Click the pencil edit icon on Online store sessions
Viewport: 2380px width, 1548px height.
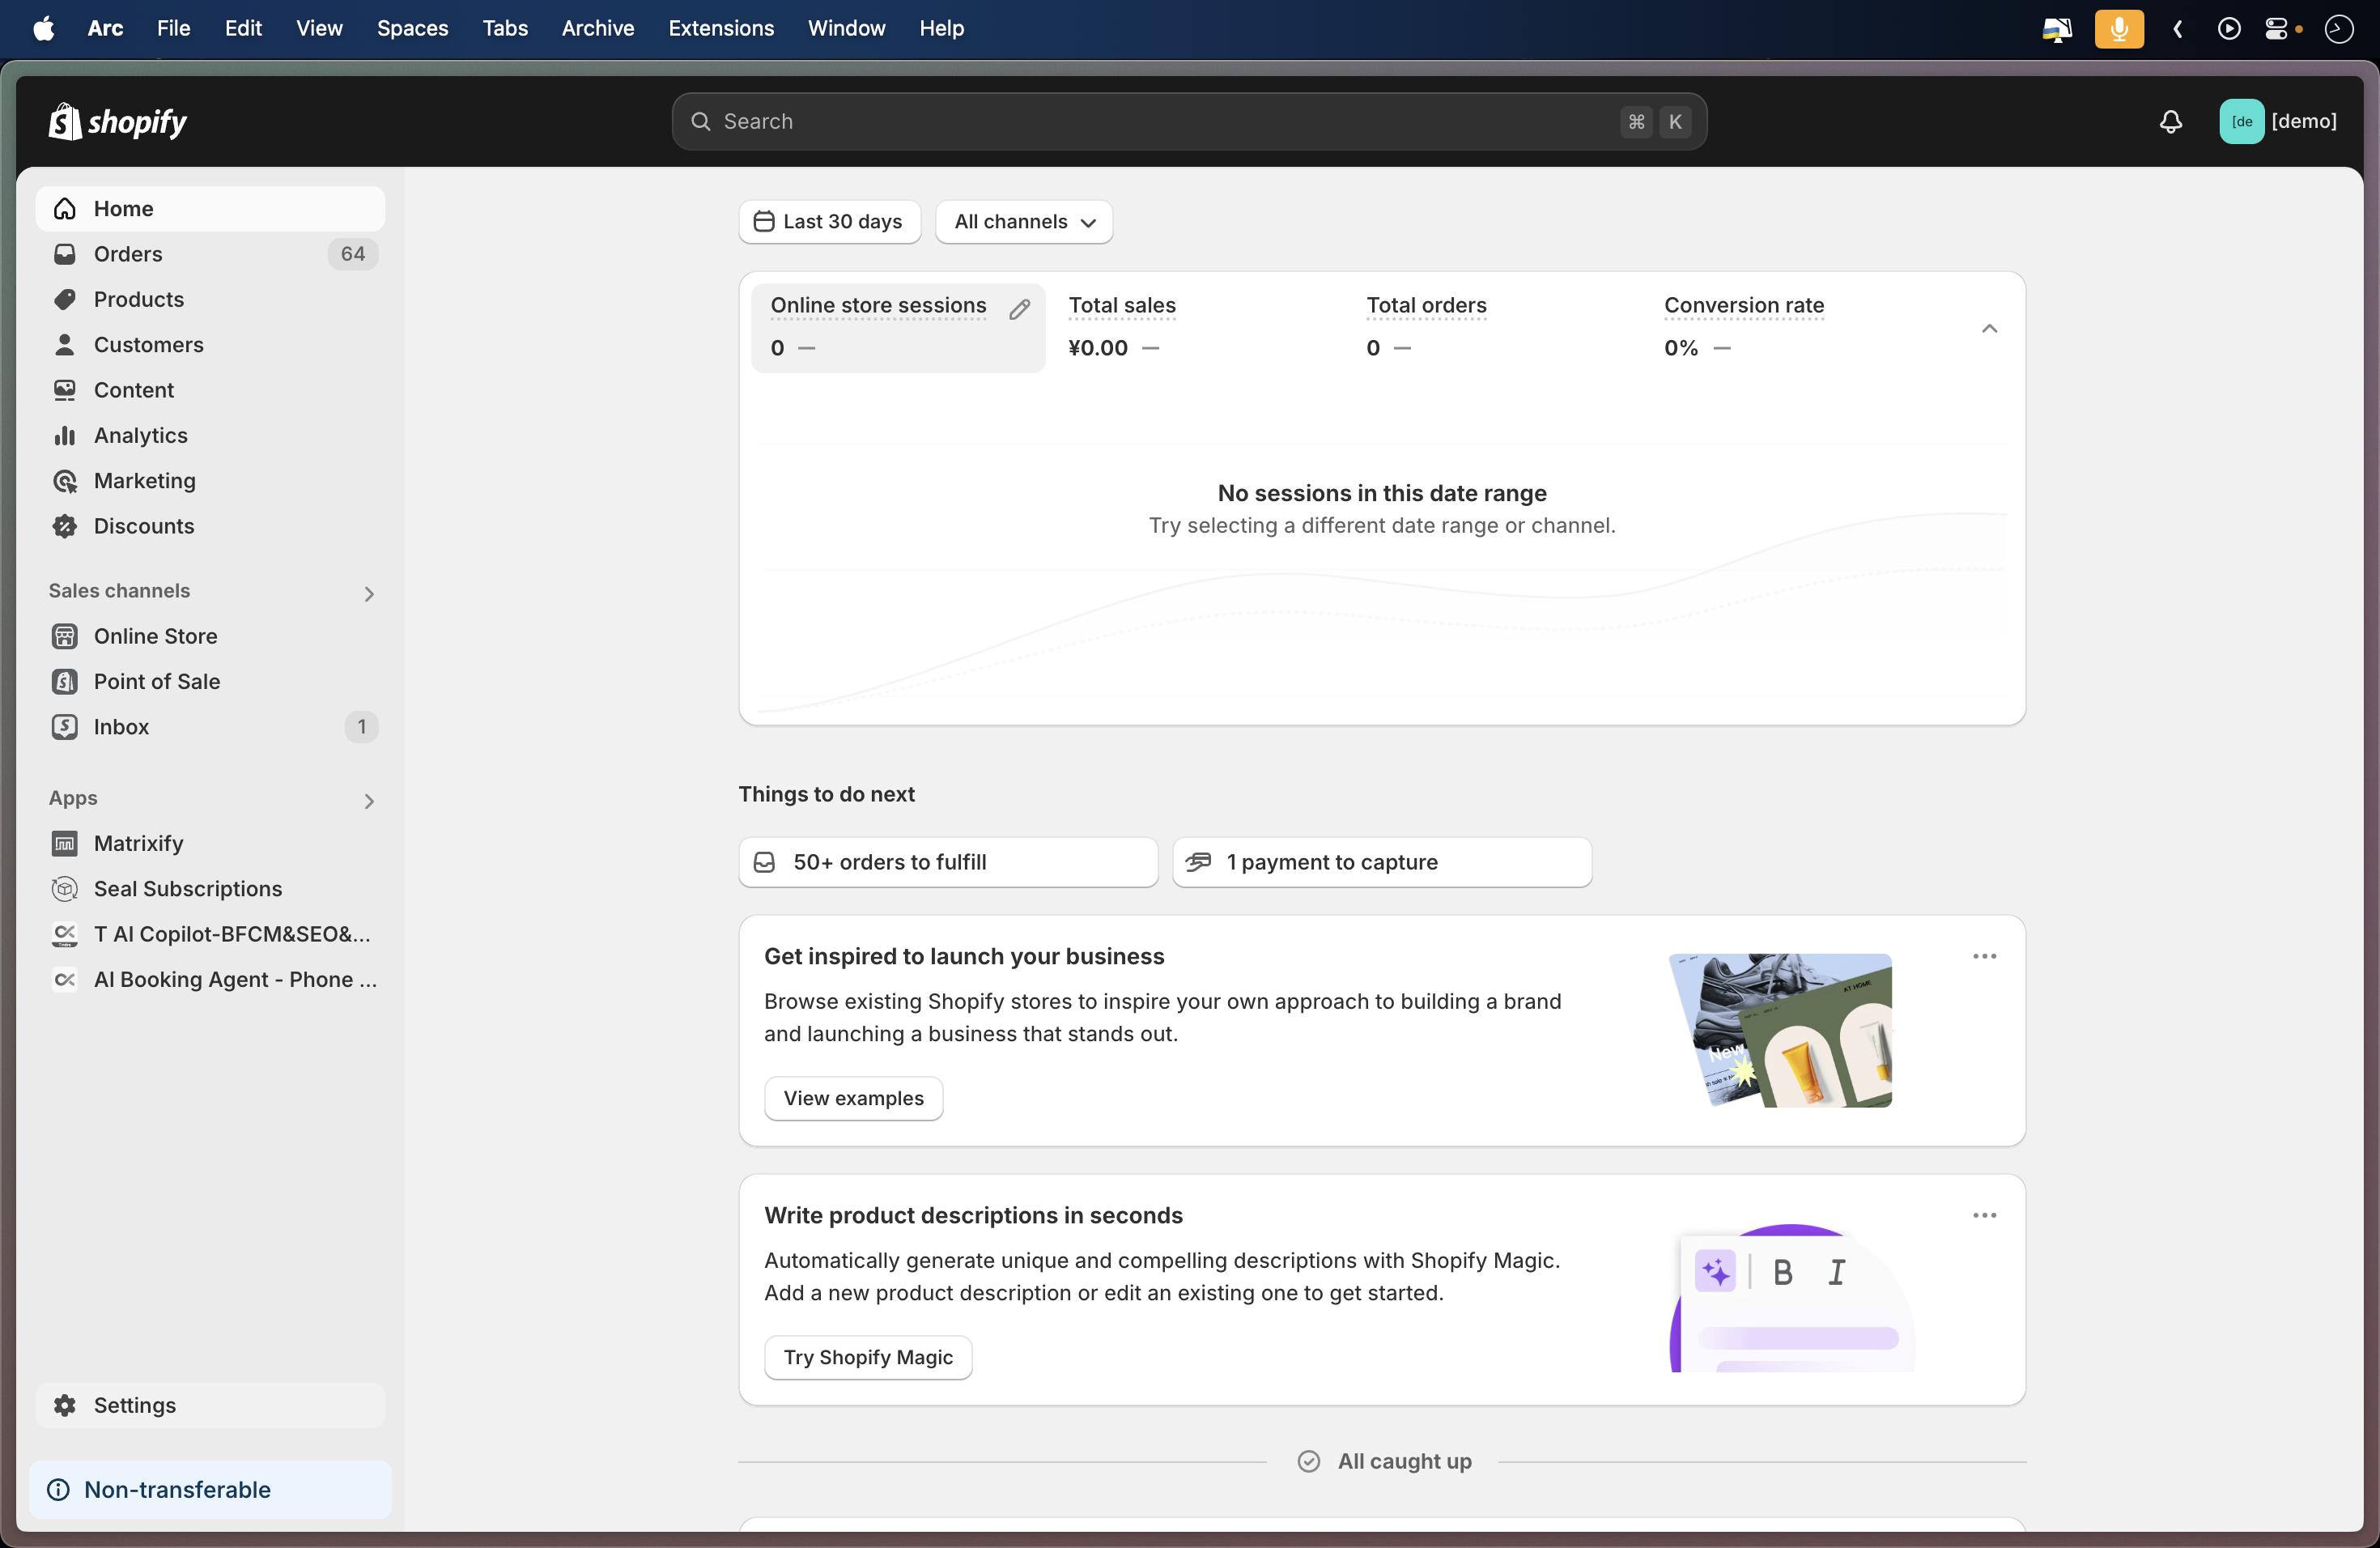pos(1019,310)
